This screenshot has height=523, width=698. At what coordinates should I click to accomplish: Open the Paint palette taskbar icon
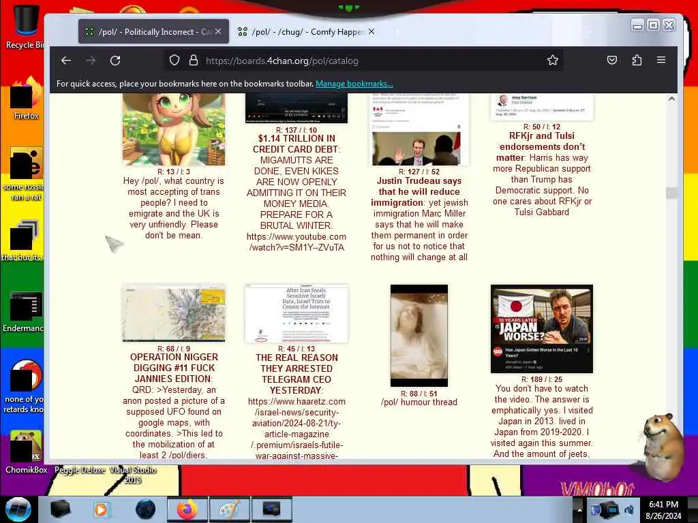coord(229,509)
